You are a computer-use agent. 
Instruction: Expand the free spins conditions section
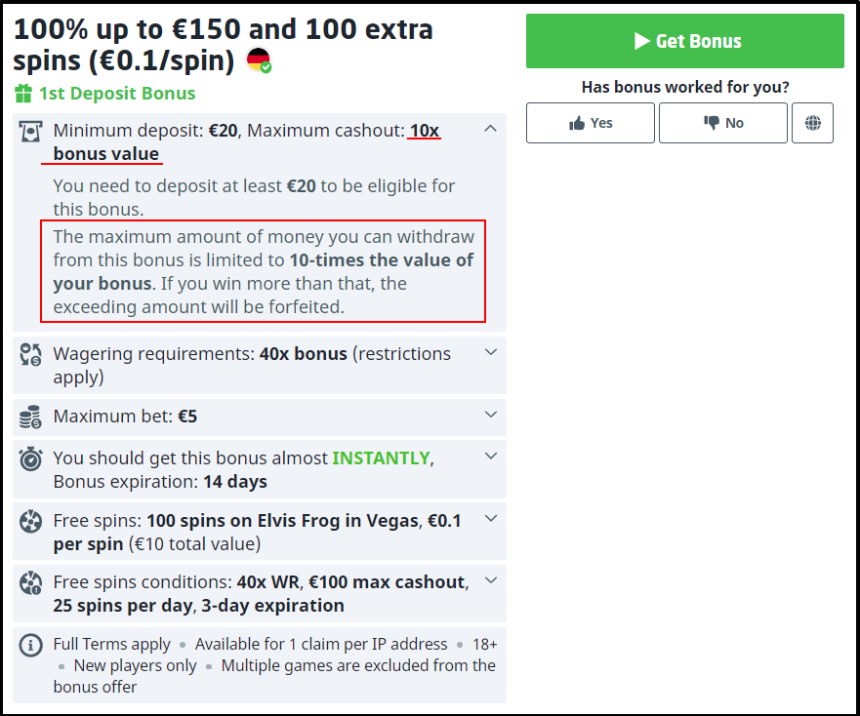tap(491, 581)
